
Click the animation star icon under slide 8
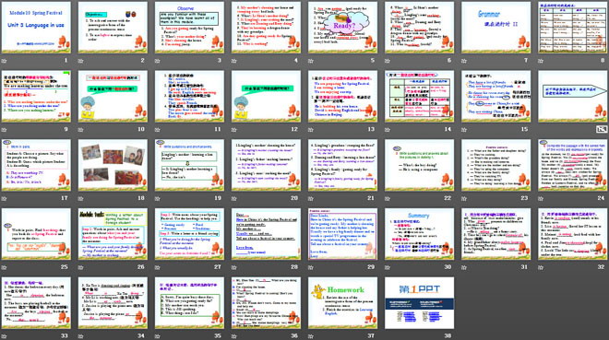541,61
